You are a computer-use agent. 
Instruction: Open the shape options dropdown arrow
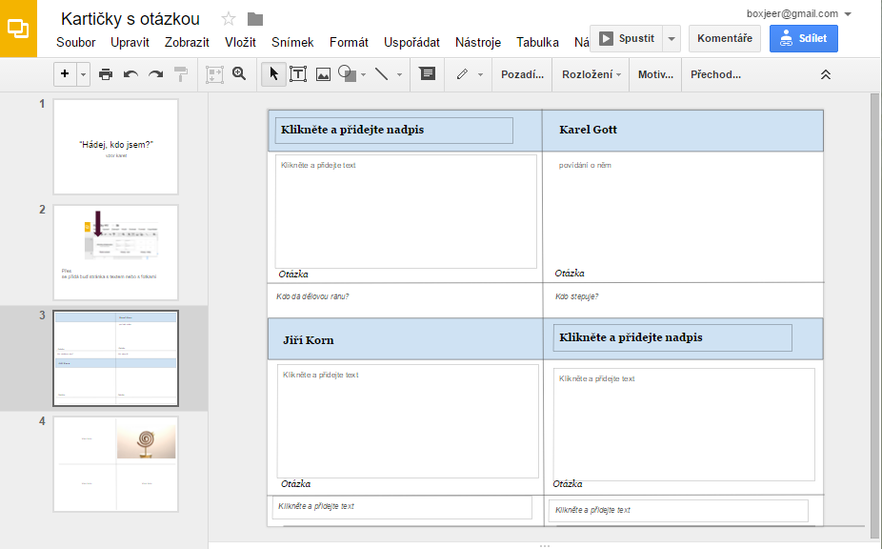[x=364, y=74]
